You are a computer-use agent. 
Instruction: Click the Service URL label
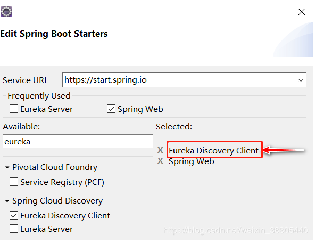tap(26, 80)
